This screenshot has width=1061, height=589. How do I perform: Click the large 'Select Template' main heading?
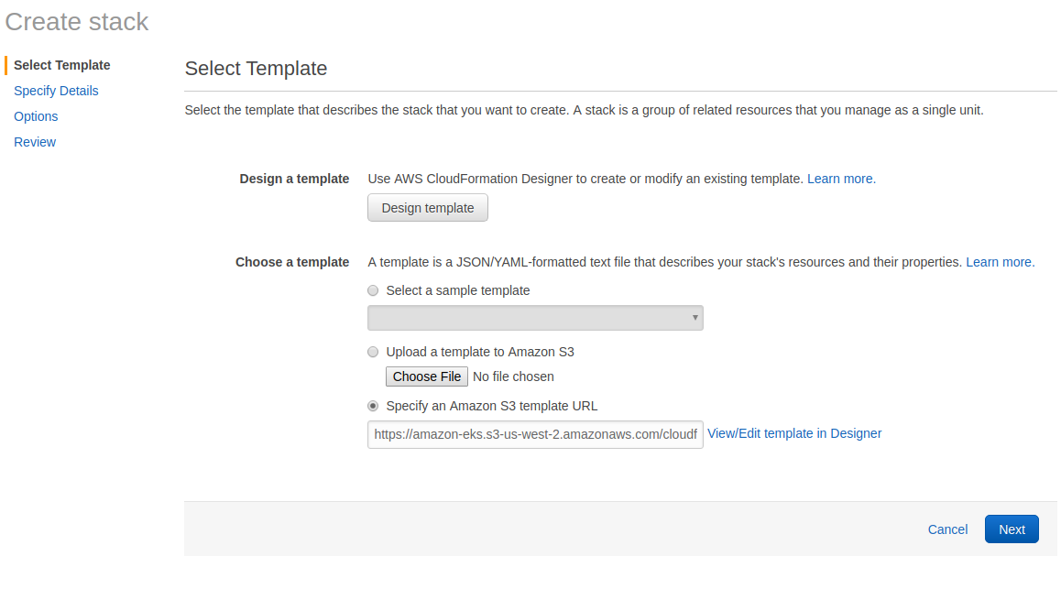pyautogui.click(x=256, y=68)
